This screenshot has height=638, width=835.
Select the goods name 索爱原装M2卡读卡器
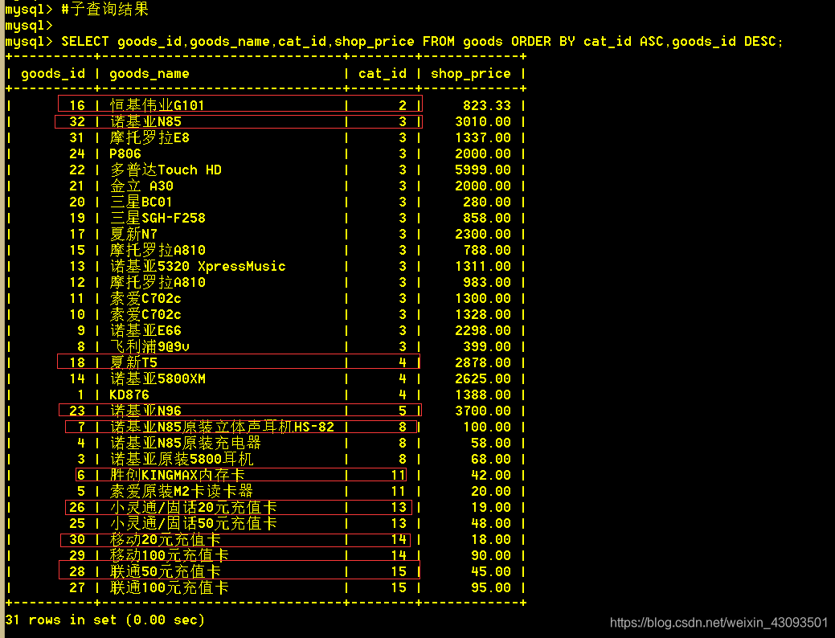(x=181, y=491)
